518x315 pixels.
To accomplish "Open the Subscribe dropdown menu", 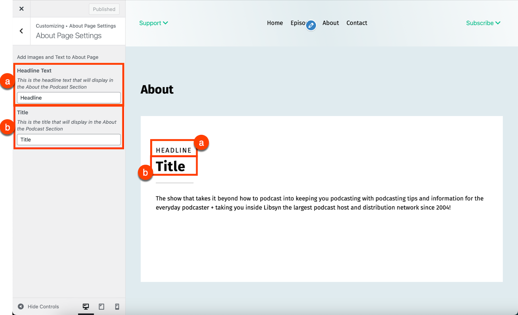I will coord(483,23).
